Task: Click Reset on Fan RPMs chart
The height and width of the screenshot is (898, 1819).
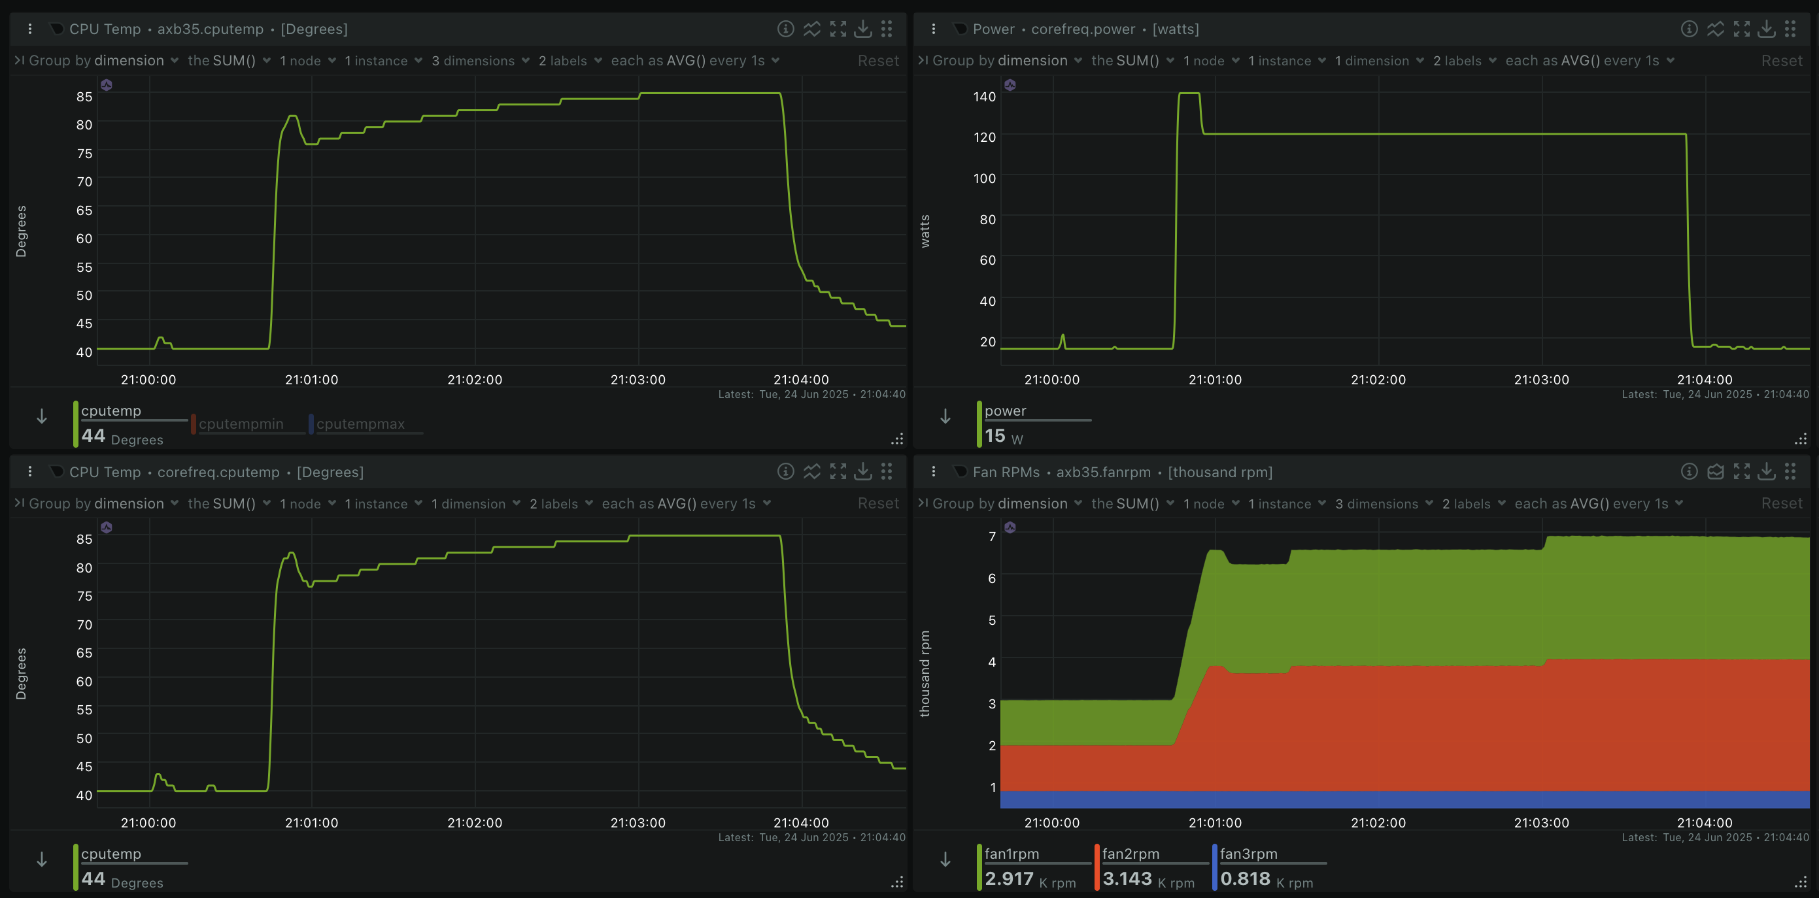Action: tap(1781, 504)
